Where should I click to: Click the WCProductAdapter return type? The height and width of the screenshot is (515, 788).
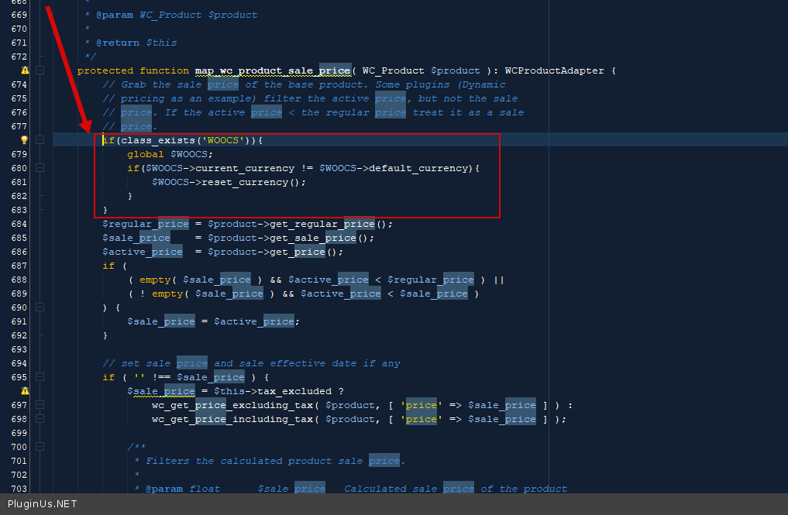[x=553, y=70]
